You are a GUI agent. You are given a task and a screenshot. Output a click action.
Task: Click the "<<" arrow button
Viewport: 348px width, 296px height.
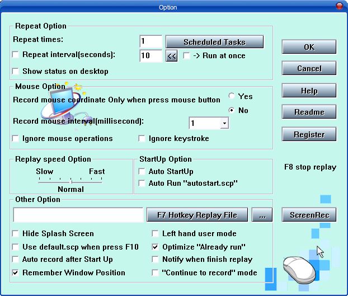pyautogui.click(x=172, y=56)
